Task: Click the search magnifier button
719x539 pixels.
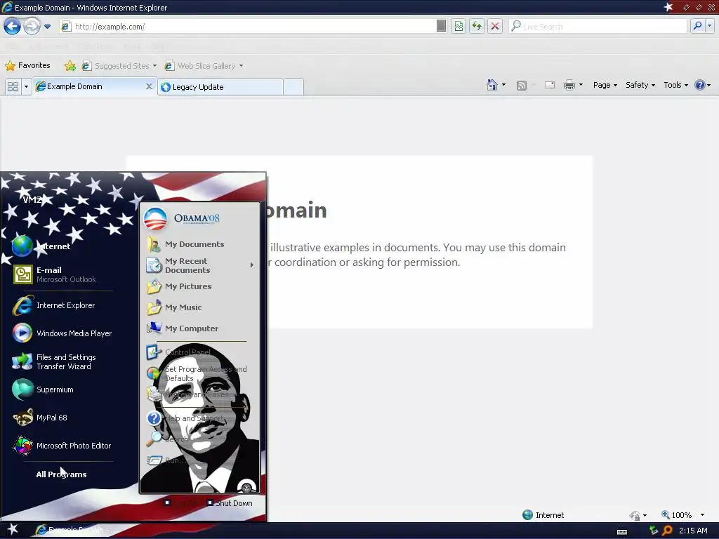Action: pyautogui.click(x=697, y=26)
